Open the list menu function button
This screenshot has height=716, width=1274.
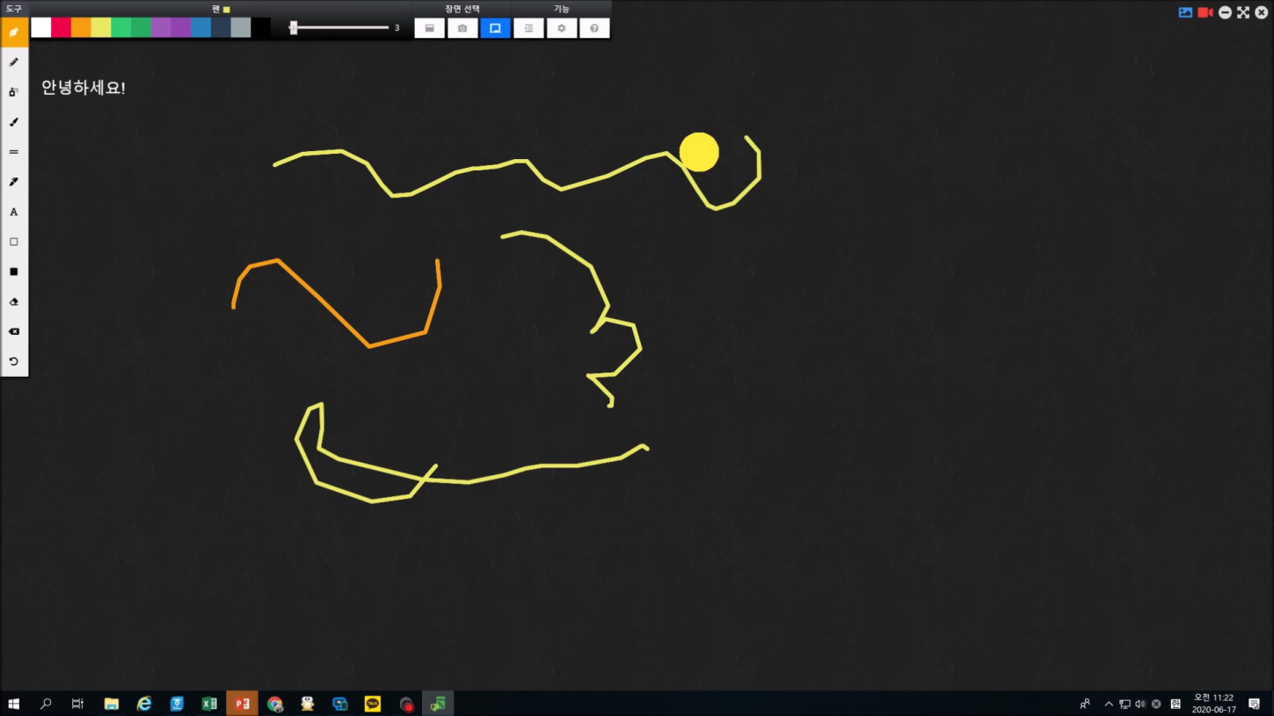pos(528,28)
